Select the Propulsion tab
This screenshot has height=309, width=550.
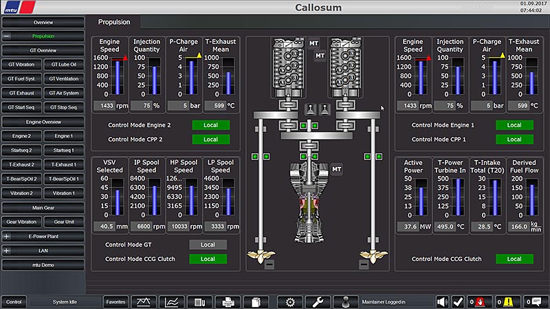point(113,22)
